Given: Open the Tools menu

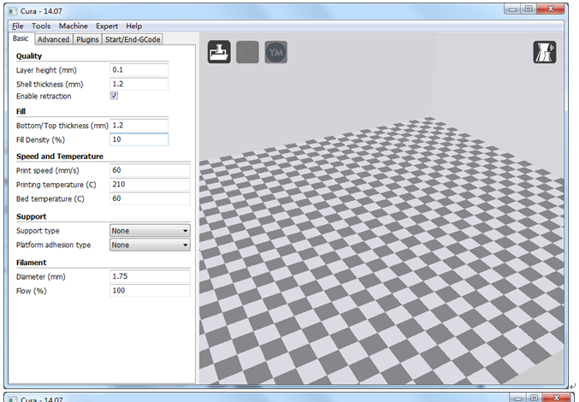Looking at the screenshot, I should click(x=41, y=27).
